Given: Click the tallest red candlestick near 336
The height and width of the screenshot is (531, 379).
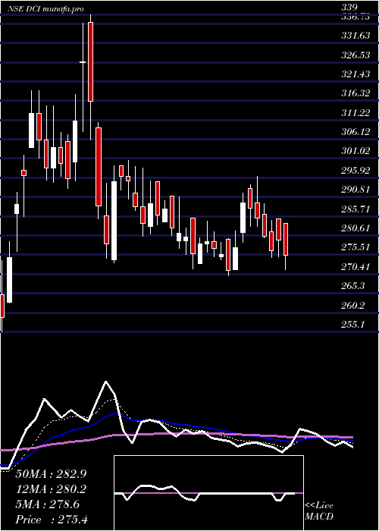Looking at the screenshot, I should point(90,61).
